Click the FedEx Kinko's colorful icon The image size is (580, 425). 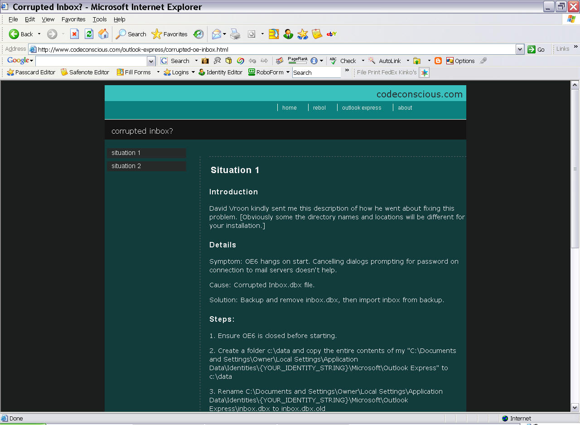pos(424,72)
